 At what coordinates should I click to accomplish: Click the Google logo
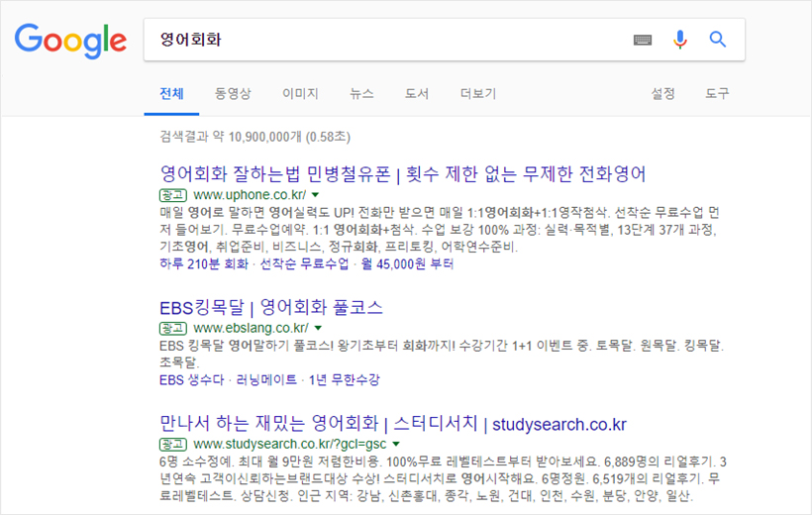tap(70, 41)
